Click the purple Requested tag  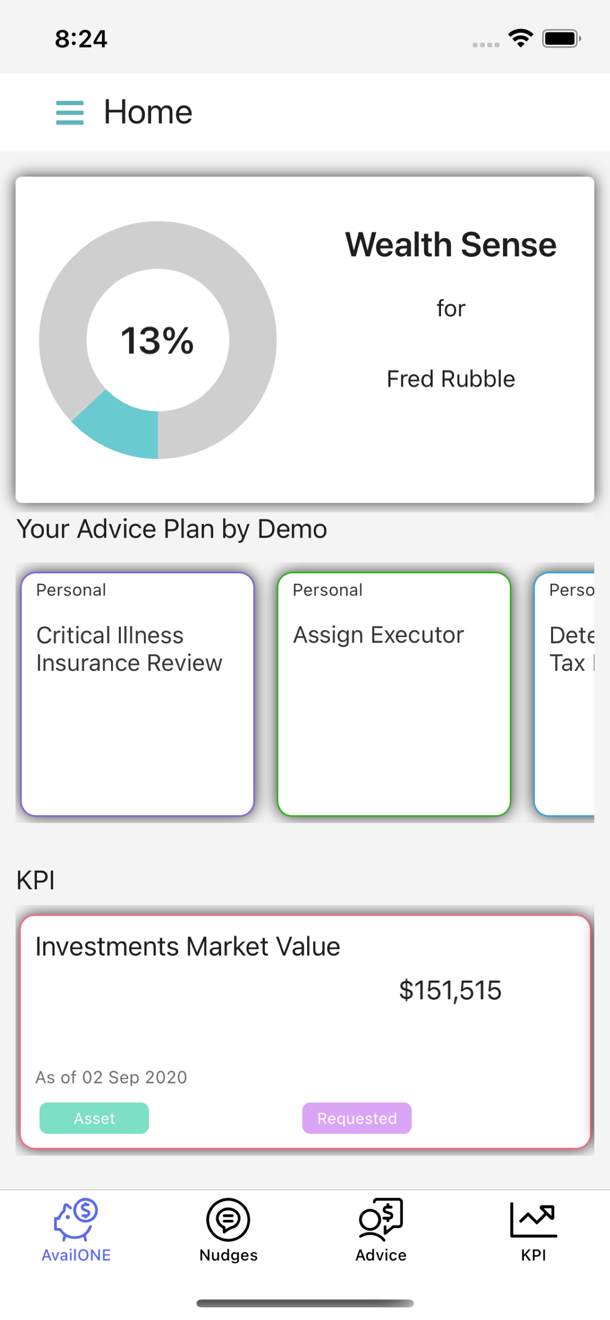357,1118
